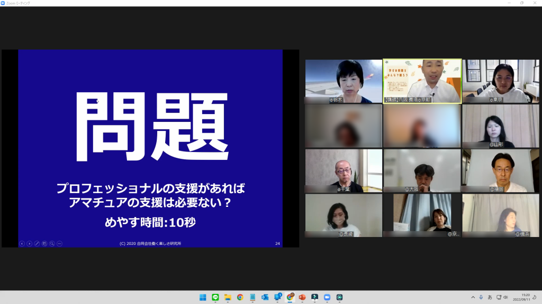
Task: Click the see all slides icon
Action: tap(44, 243)
